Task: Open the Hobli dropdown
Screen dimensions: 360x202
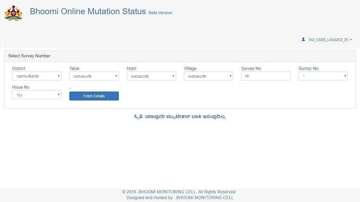Action: point(151,76)
